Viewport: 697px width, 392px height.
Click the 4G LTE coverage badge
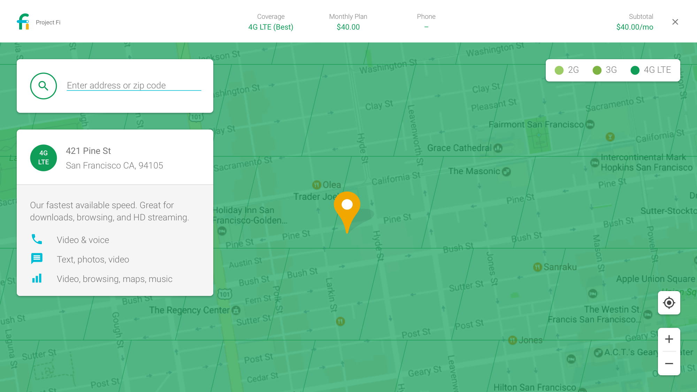point(44,158)
